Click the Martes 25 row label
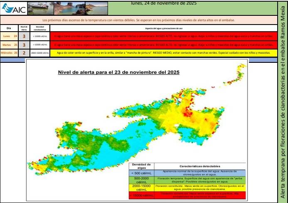Screen dimensions: 288x203 (10, 45)
